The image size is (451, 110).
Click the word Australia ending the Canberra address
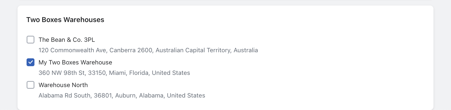[x=246, y=50]
